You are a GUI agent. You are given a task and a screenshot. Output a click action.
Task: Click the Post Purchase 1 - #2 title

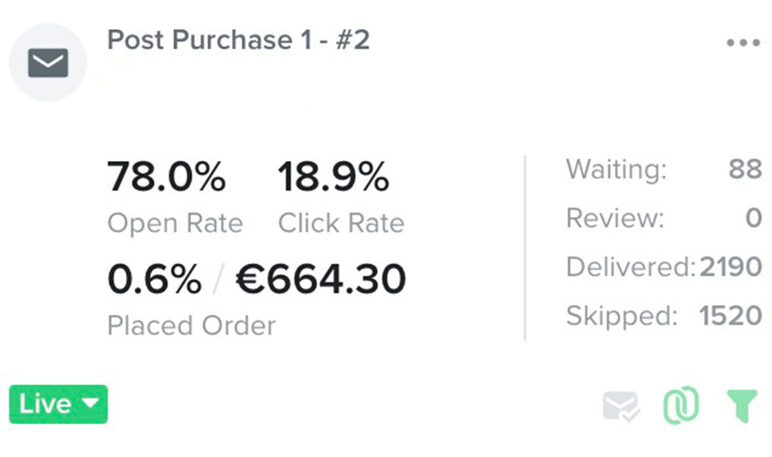pos(238,39)
